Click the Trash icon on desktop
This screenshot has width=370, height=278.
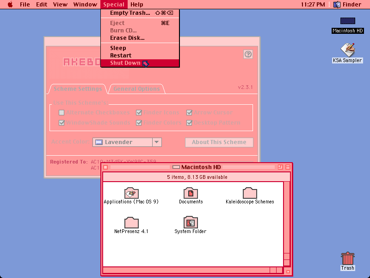point(347,258)
